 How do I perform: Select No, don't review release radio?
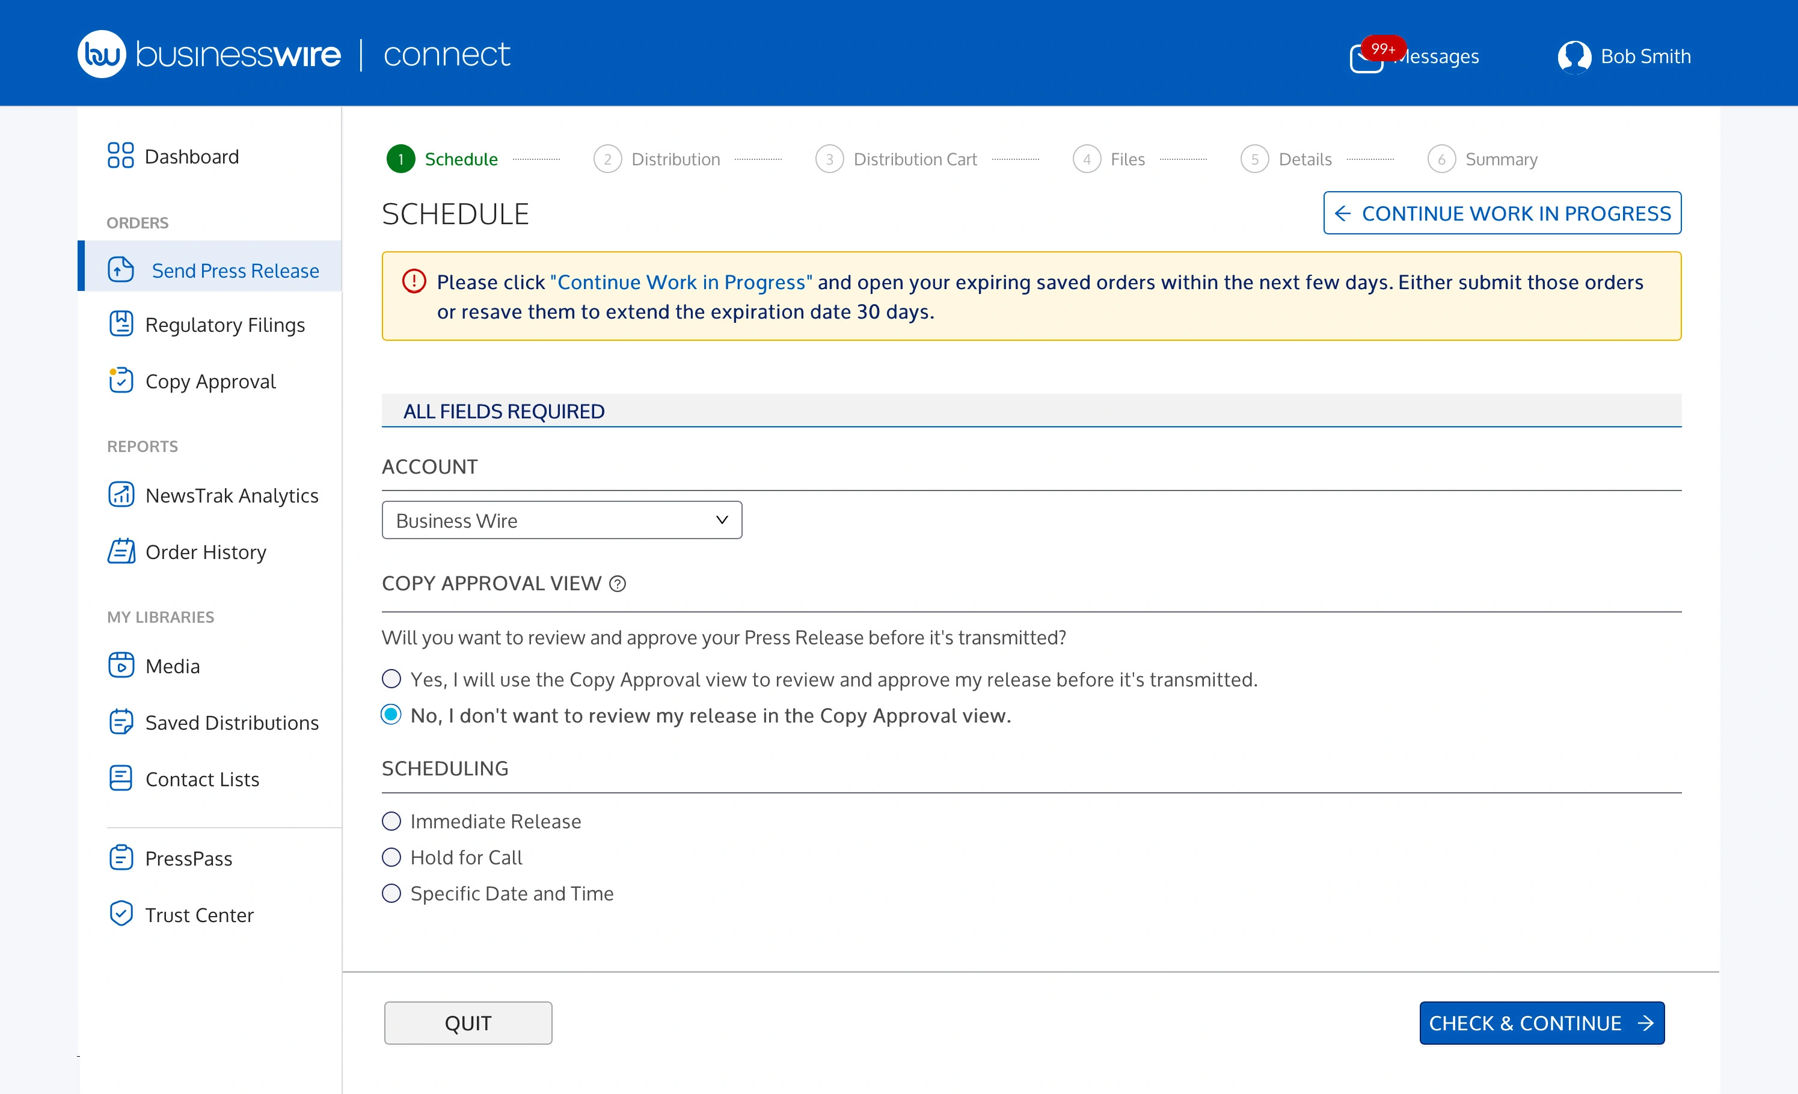(391, 715)
